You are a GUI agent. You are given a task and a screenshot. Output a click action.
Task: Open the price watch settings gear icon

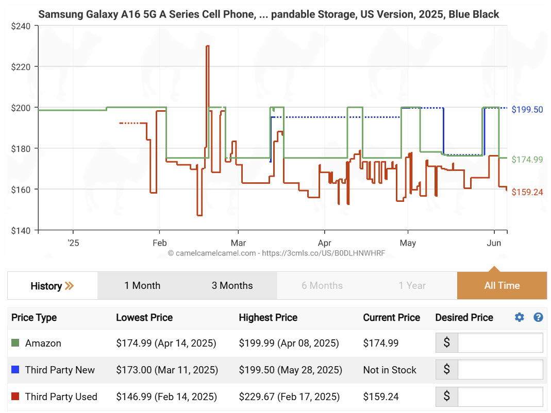click(519, 317)
